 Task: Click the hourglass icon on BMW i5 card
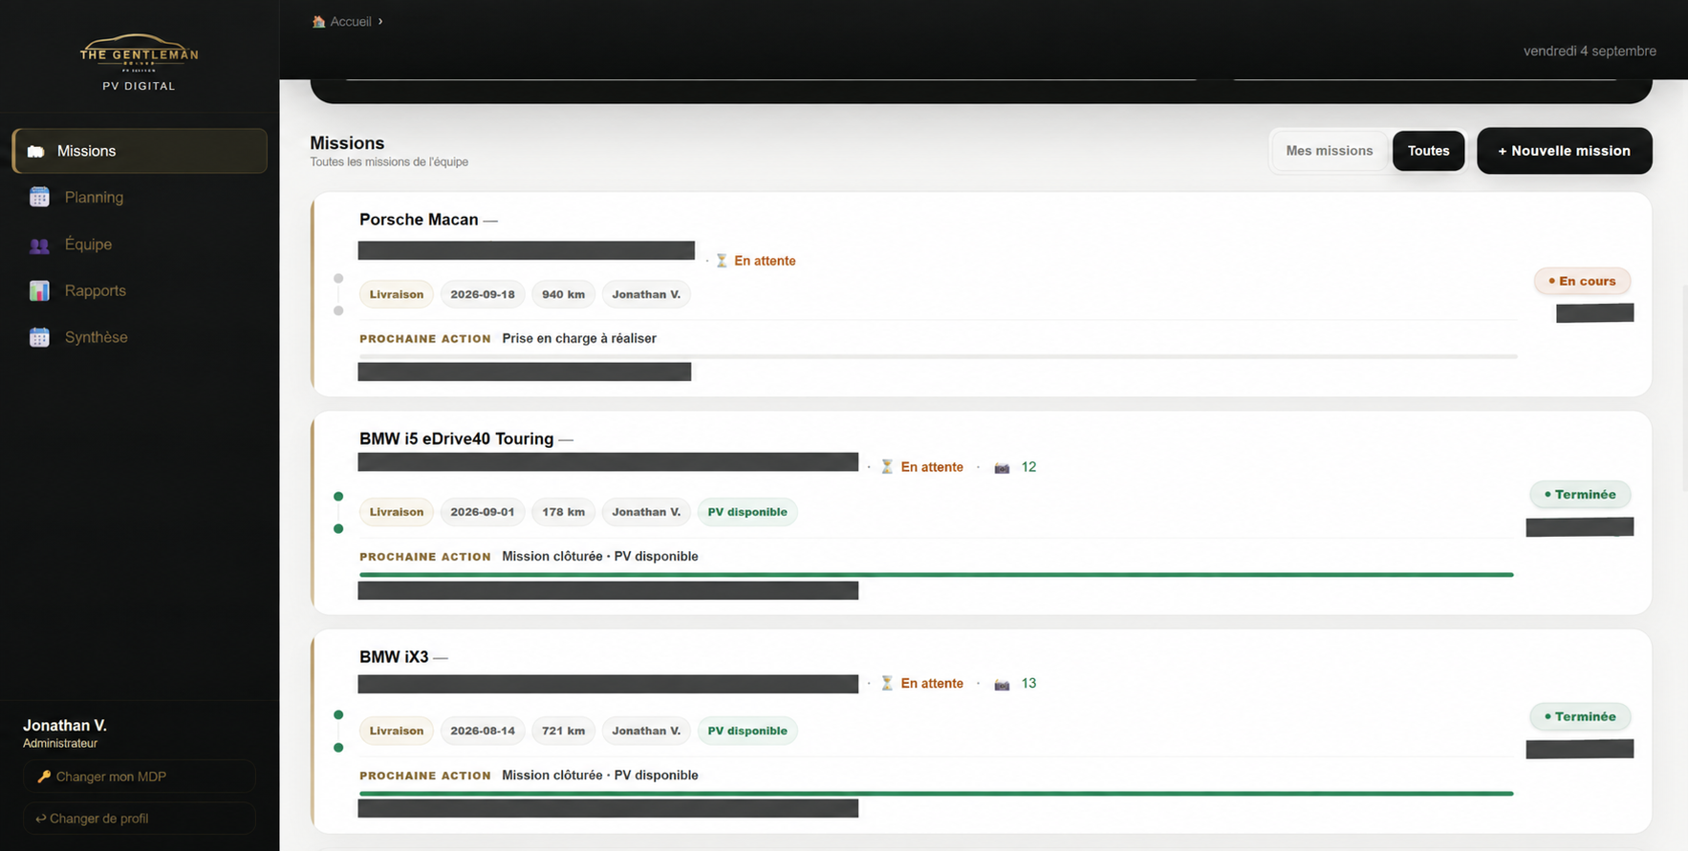click(x=887, y=467)
